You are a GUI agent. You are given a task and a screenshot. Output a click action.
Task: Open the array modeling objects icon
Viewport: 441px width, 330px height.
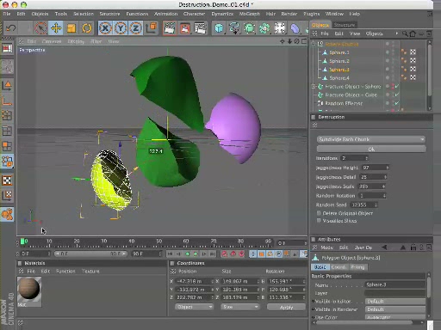tap(264, 28)
